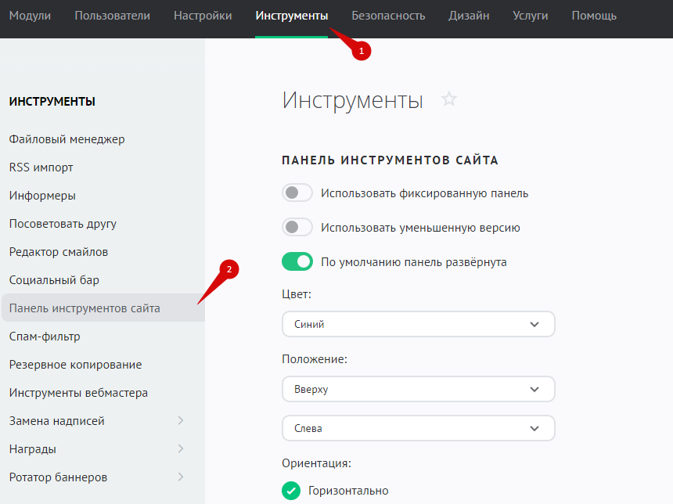
Task: Open Файловый менеджер in the sidebar
Action: pyautogui.click(x=67, y=139)
